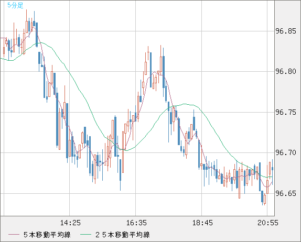Click the 20:55 time axis label

(268, 223)
